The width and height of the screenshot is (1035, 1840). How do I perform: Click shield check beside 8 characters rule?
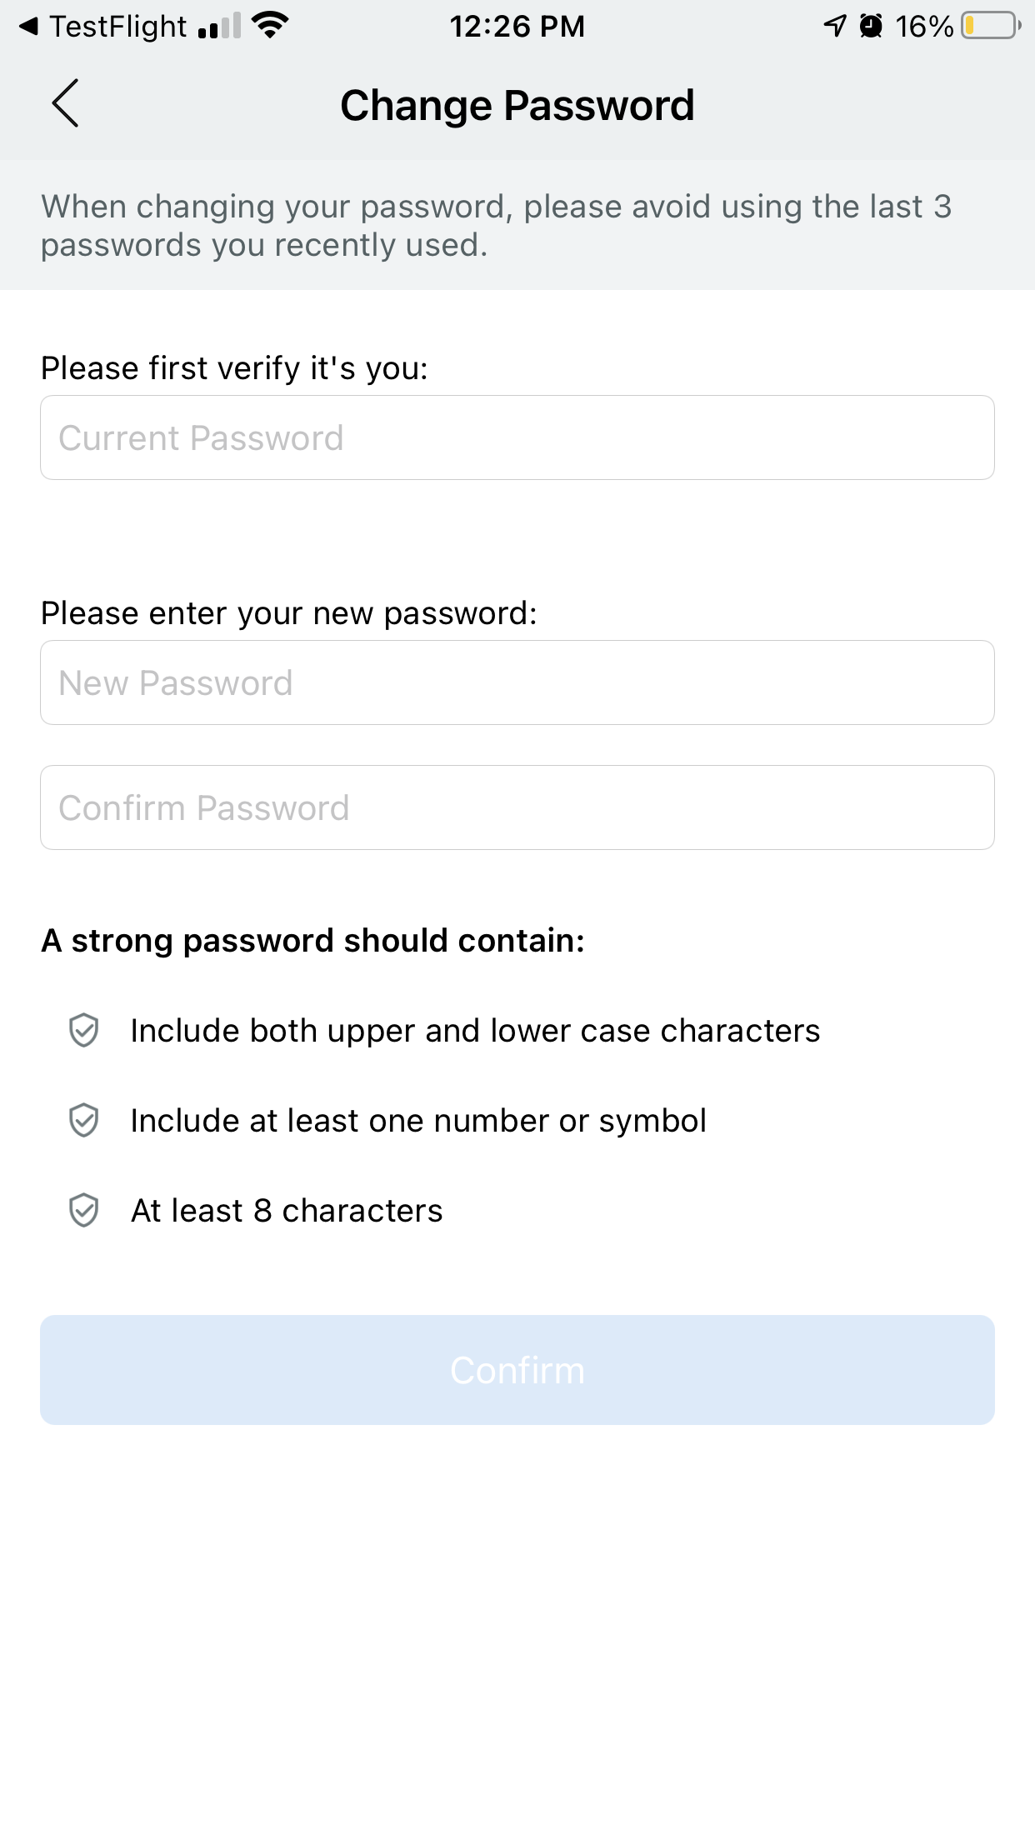83,1211
